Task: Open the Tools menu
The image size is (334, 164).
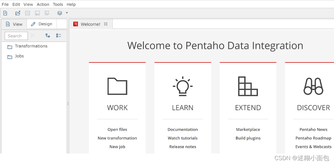Action: [58, 4]
